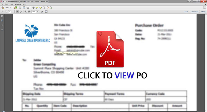Add a sticky note comment icon

[x=37, y=8]
